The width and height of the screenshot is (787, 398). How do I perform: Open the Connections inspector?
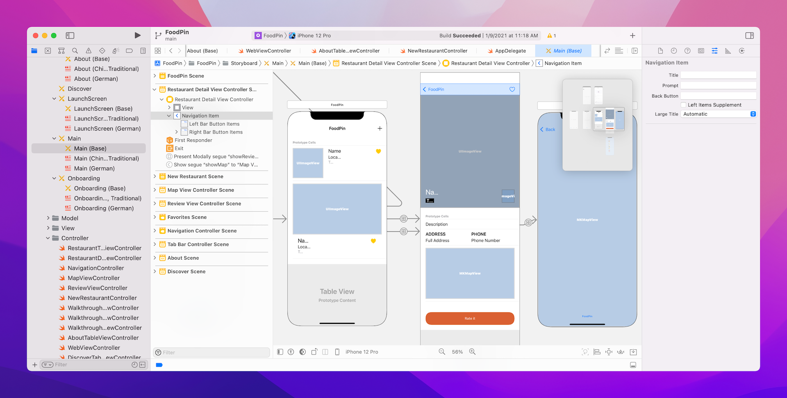742,50
